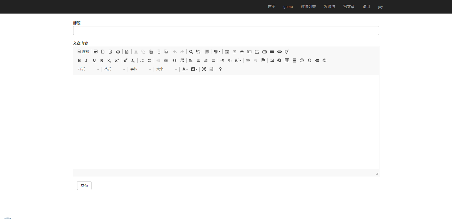Toggle underline formatting
This screenshot has width=452, height=219.
94,61
